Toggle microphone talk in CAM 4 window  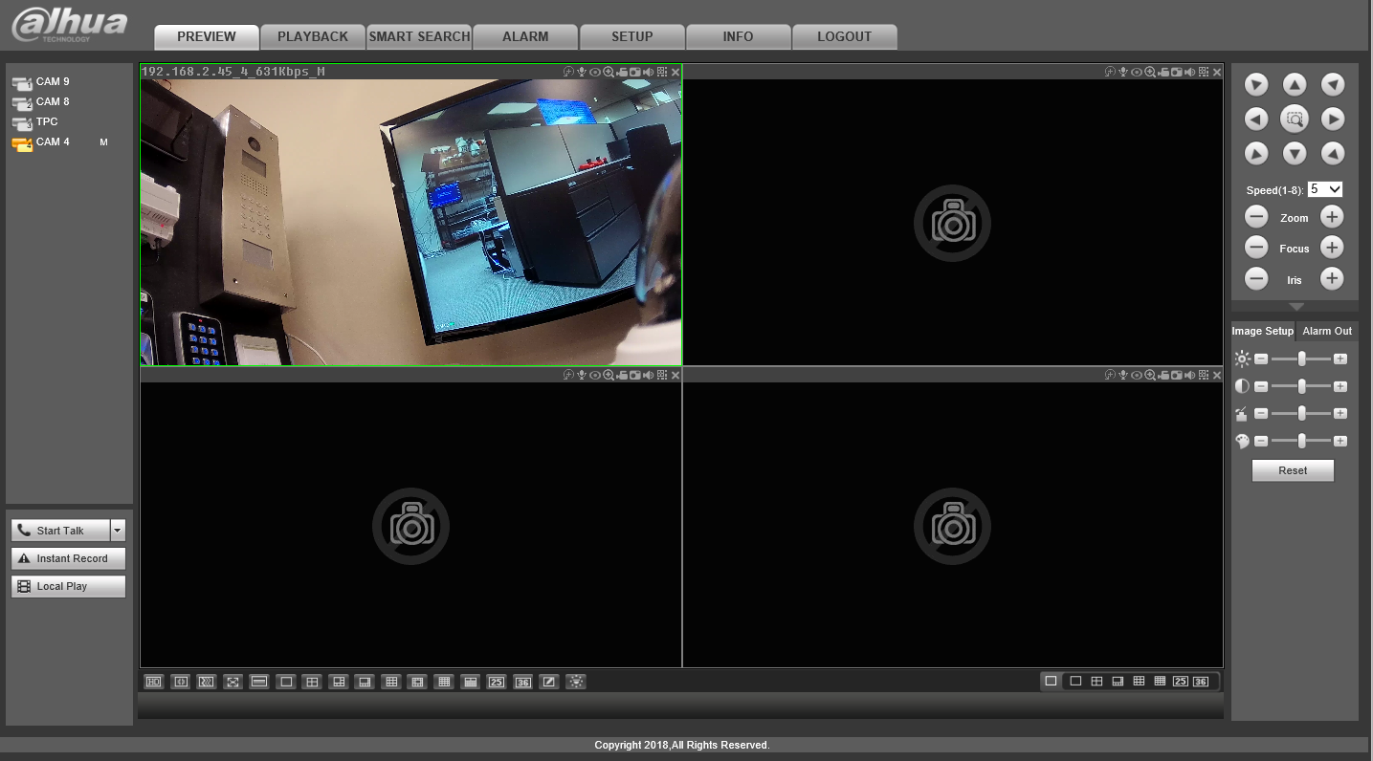point(581,72)
